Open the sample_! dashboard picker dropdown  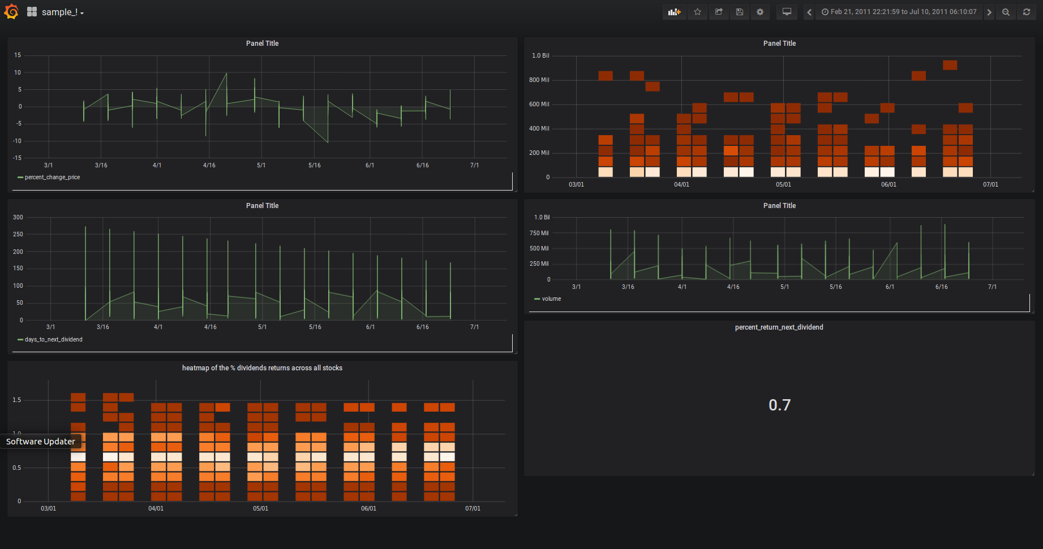pos(62,12)
